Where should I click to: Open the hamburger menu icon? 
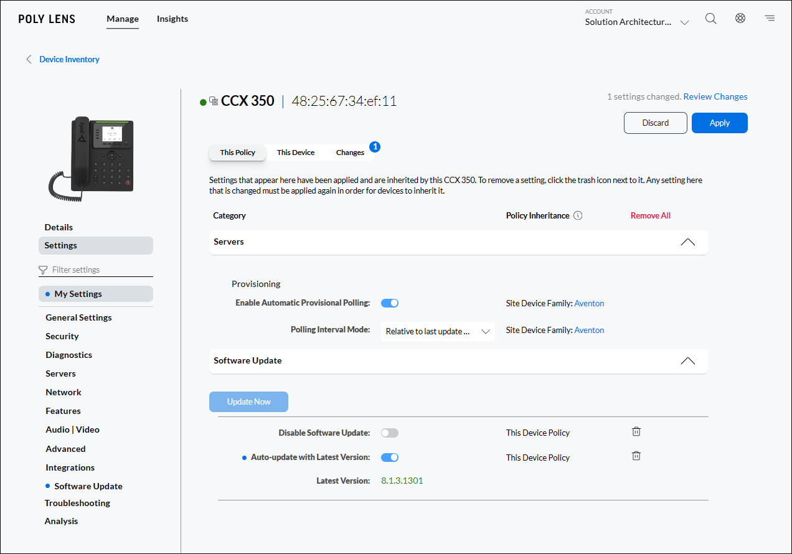click(770, 19)
